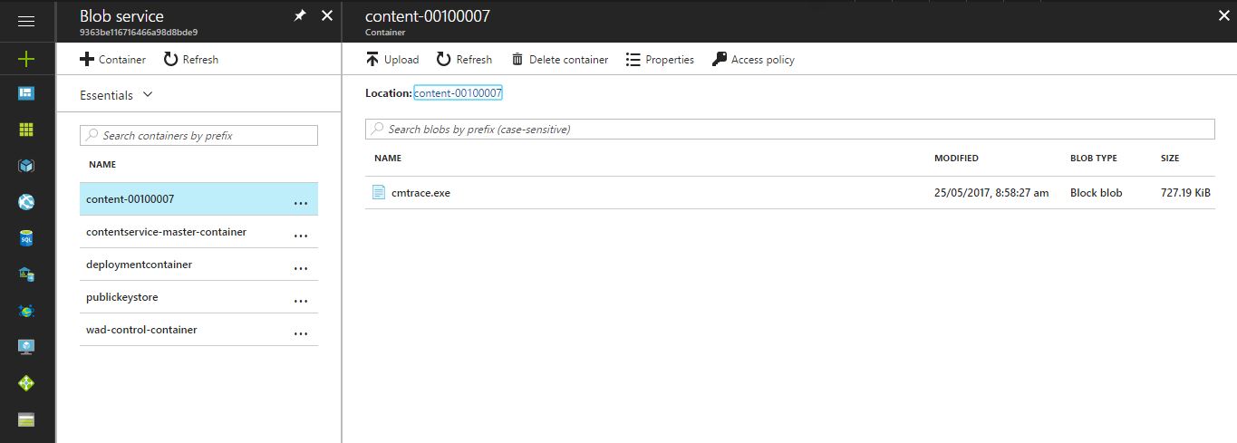Close the content-00100007 container blade
Viewport: 1237px width, 443px height.
click(x=1225, y=16)
